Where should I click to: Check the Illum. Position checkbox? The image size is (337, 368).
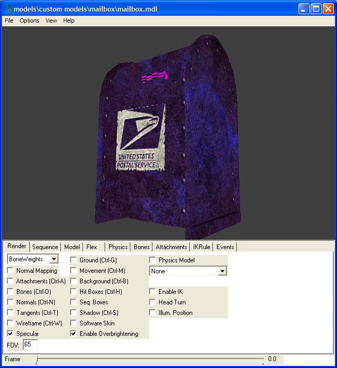point(152,313)
